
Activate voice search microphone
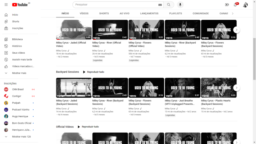click(x=180, y=5)
